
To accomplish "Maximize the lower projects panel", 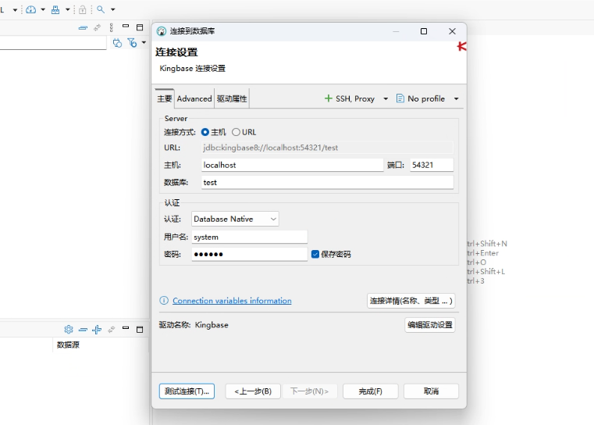I will (140, 330).
